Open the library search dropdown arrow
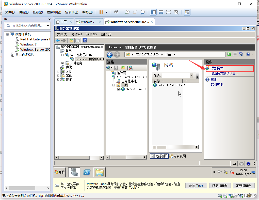The image size is (259, 200). tap(48, 26)
